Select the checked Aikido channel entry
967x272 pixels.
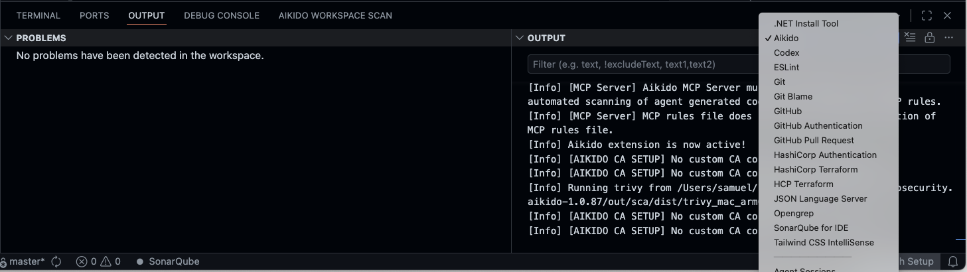pos(786,38)
